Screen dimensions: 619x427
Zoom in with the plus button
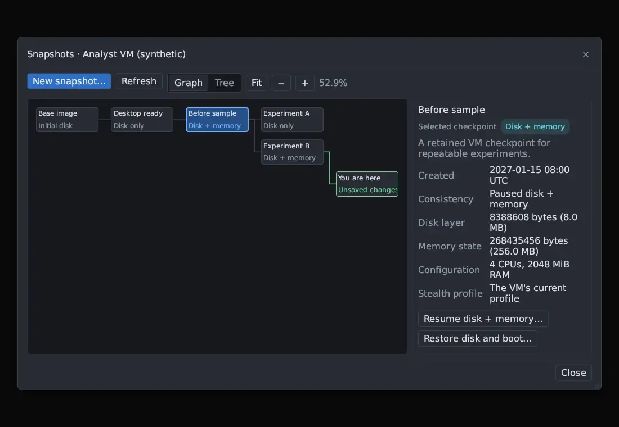[305, 83]
